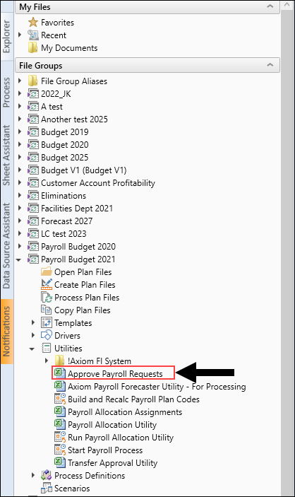
Task: Click the Process Plan Files refresh icon
Action: [x=47, y=298]
